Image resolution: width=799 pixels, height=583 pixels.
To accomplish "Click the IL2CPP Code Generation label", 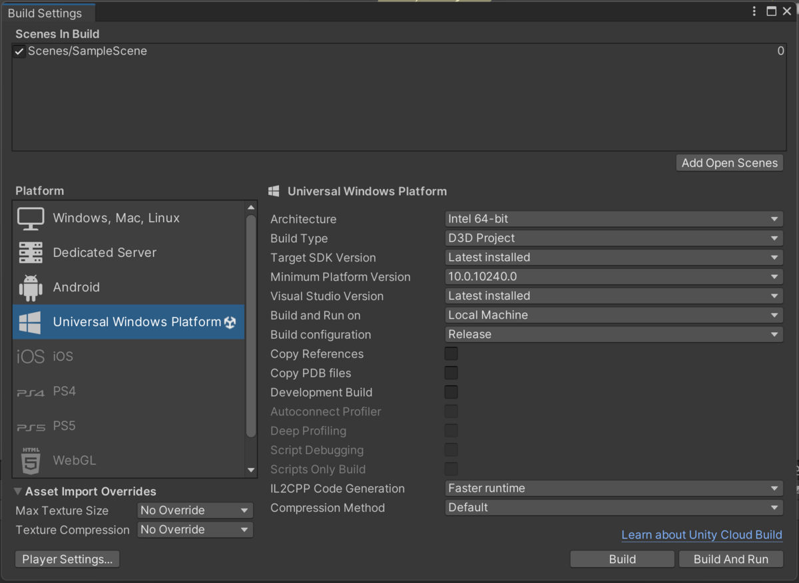I will [x=338, y=488].
